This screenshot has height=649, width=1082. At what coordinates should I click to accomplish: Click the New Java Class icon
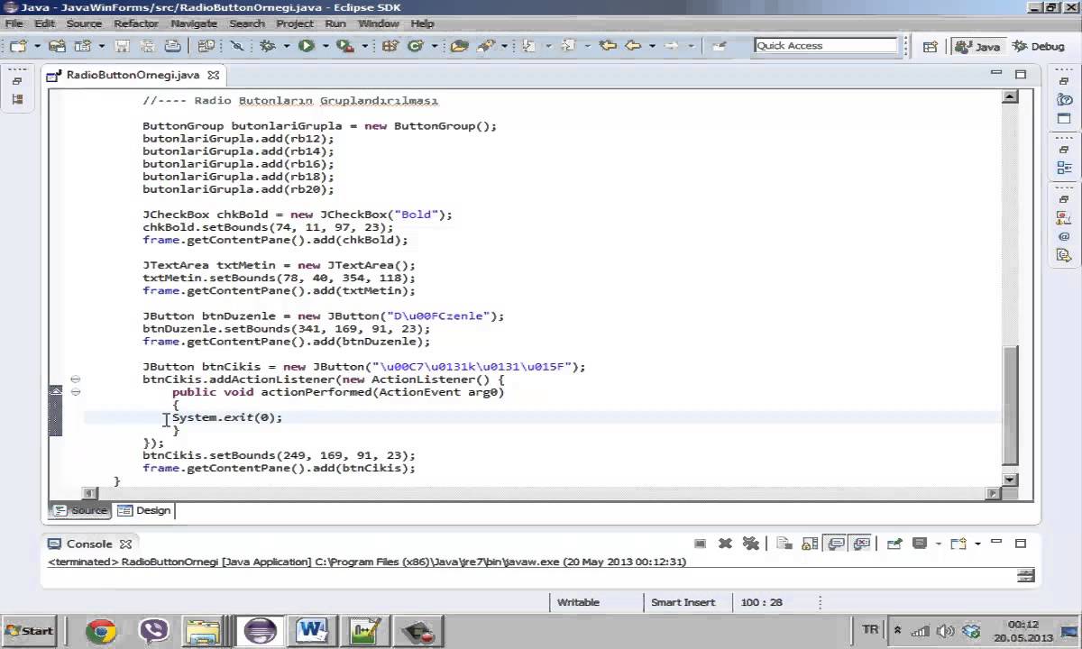[416, 45]
